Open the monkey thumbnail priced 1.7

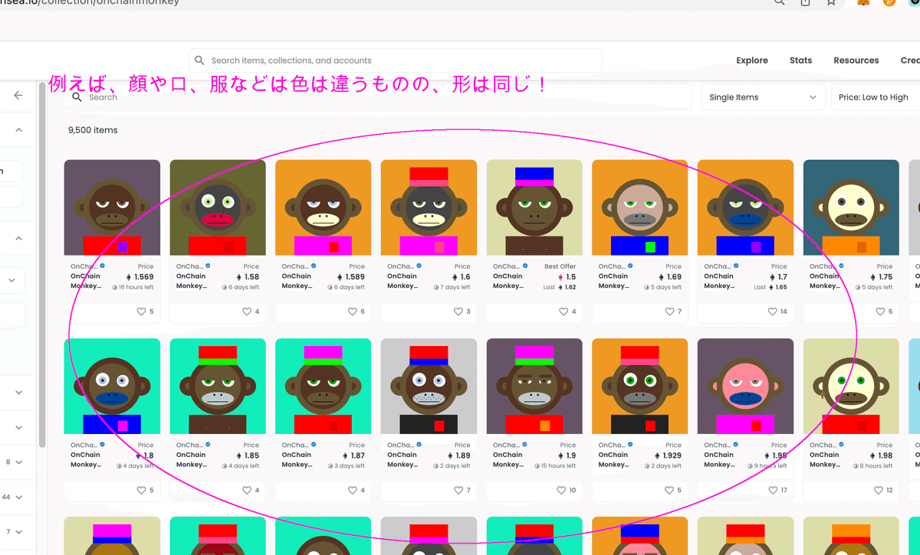point(745,207)
